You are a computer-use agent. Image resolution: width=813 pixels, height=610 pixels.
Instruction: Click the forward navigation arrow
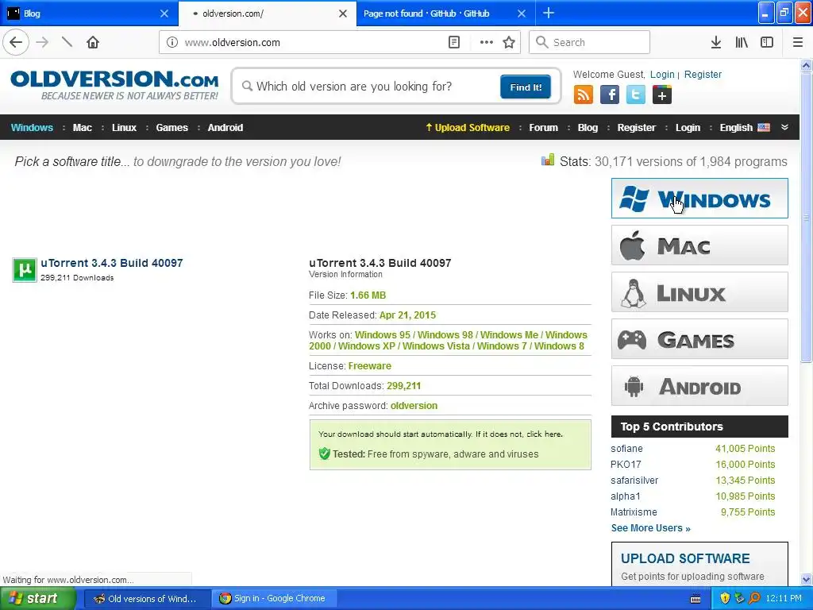42,42
